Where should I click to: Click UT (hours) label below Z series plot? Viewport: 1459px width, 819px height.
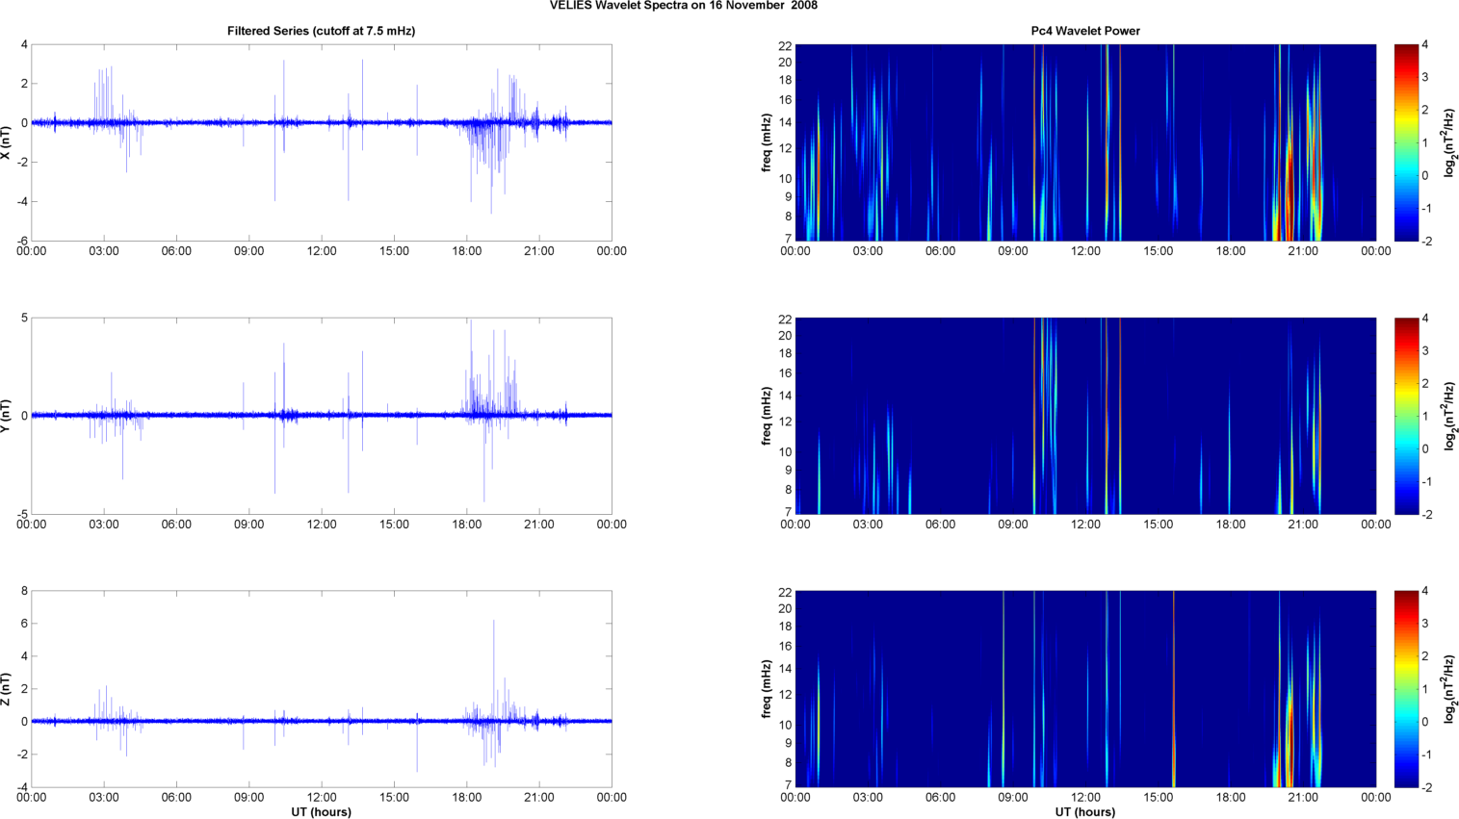coord(321,812)
